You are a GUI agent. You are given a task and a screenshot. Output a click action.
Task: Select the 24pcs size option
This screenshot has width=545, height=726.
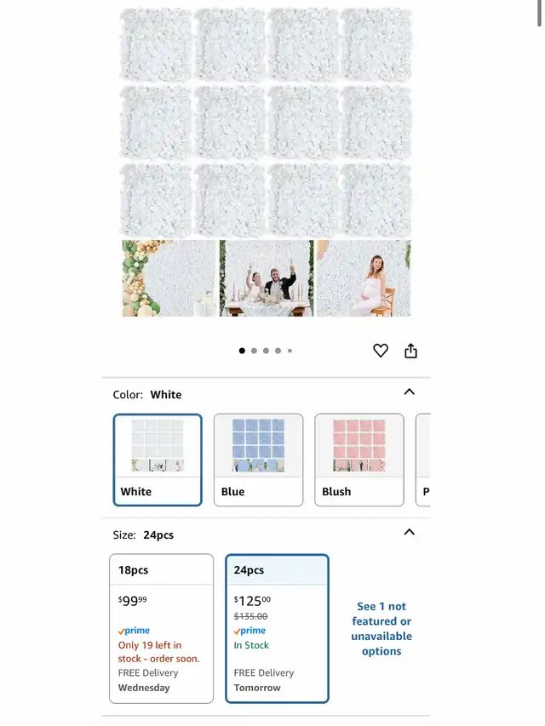click(277, 628)
